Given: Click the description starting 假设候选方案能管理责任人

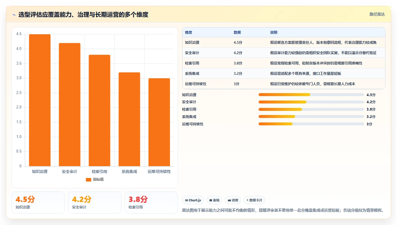Looking at the screenshot, I should pos(323,43).
